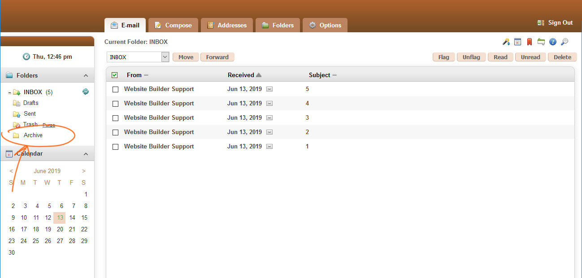
Task: Sort by Subject column header
Action: point(320,75)
